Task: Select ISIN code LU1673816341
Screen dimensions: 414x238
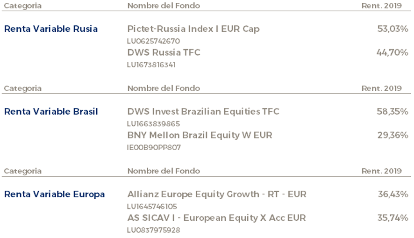Action: [151, 65]
